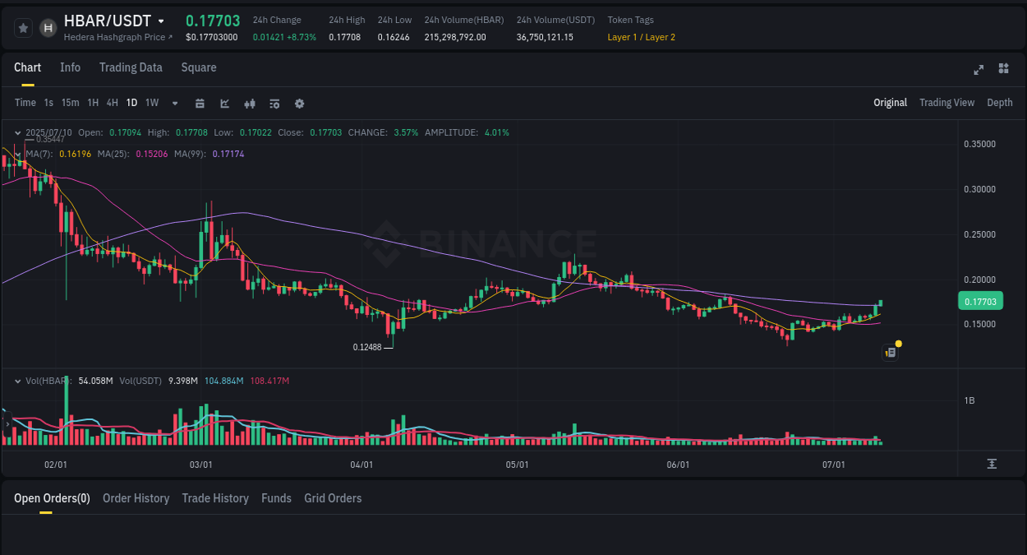Collapse the Vol(HBAR) indicator row
1027x555 pixels.
tap(16, 381)
